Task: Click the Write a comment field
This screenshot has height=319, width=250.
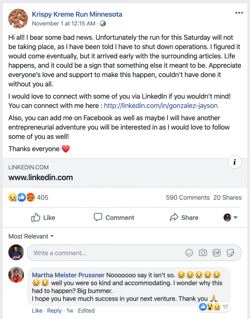Action: pos(106,253)
